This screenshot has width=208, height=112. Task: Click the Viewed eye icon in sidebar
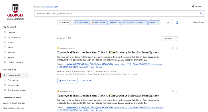5,57
